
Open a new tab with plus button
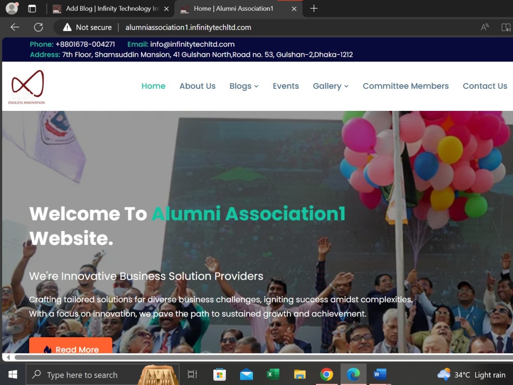314,9
